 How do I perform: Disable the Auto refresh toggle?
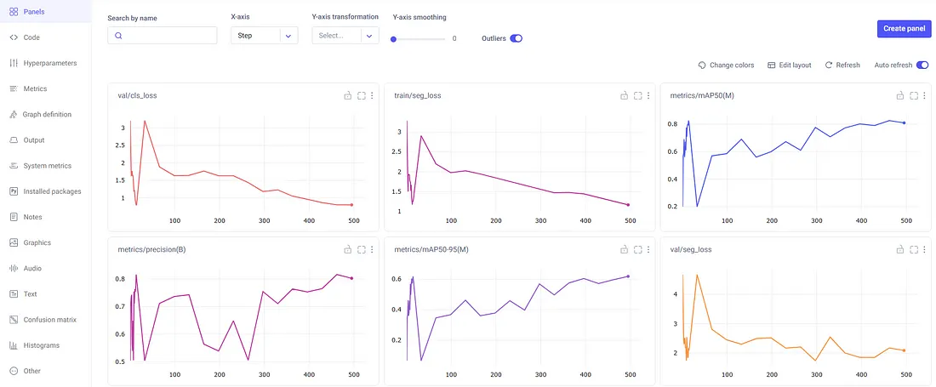click(922, 65)
